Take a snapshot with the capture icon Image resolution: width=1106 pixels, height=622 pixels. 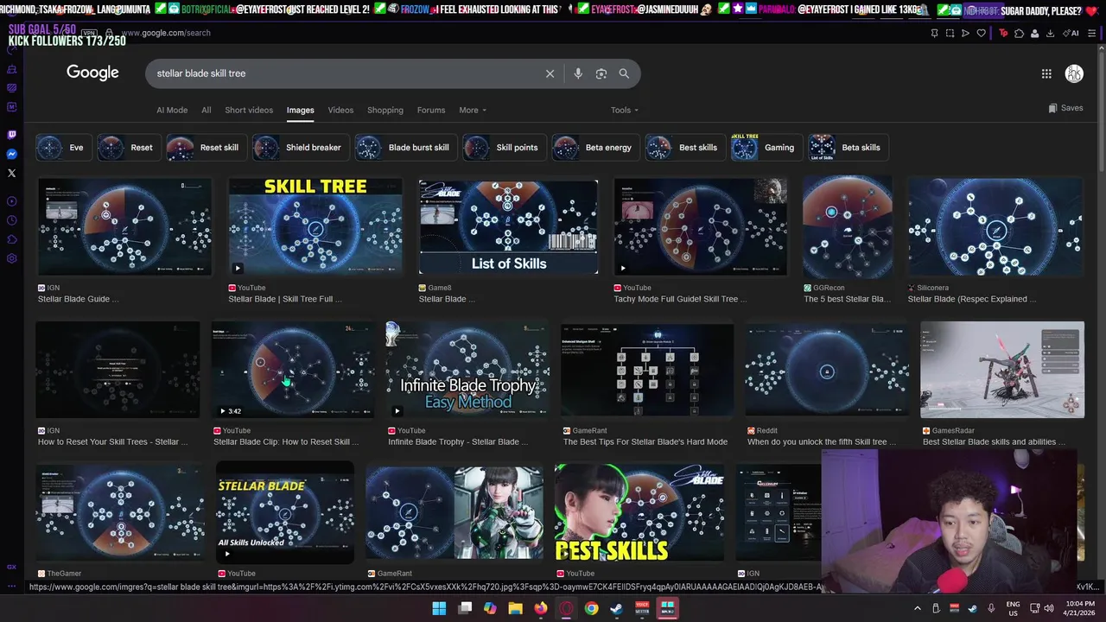(x=950, y=33)
